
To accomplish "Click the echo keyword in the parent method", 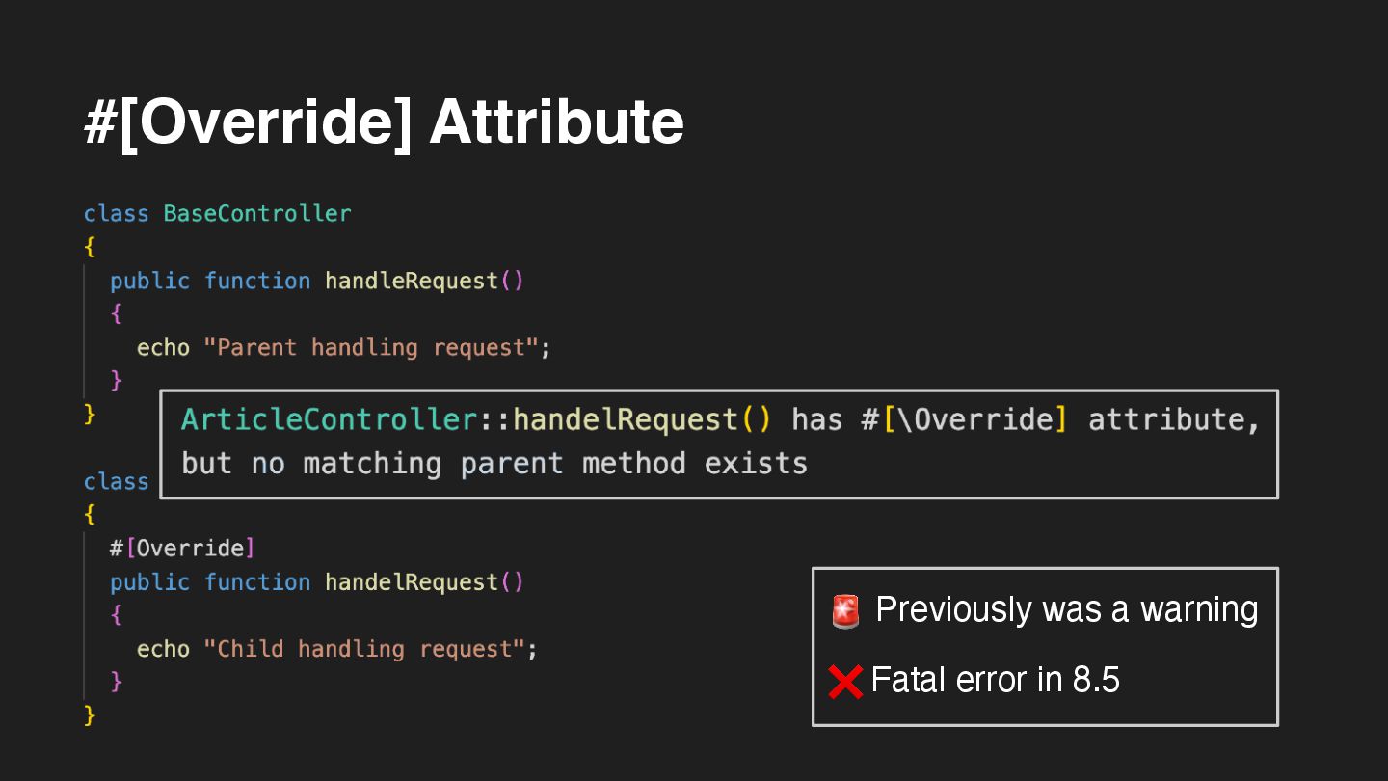I will (163, 347).
